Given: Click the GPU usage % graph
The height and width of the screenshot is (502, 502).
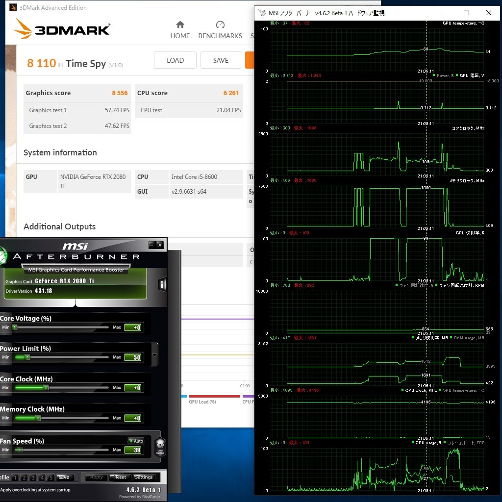Looking at the screenshot, I should point(377,260).
